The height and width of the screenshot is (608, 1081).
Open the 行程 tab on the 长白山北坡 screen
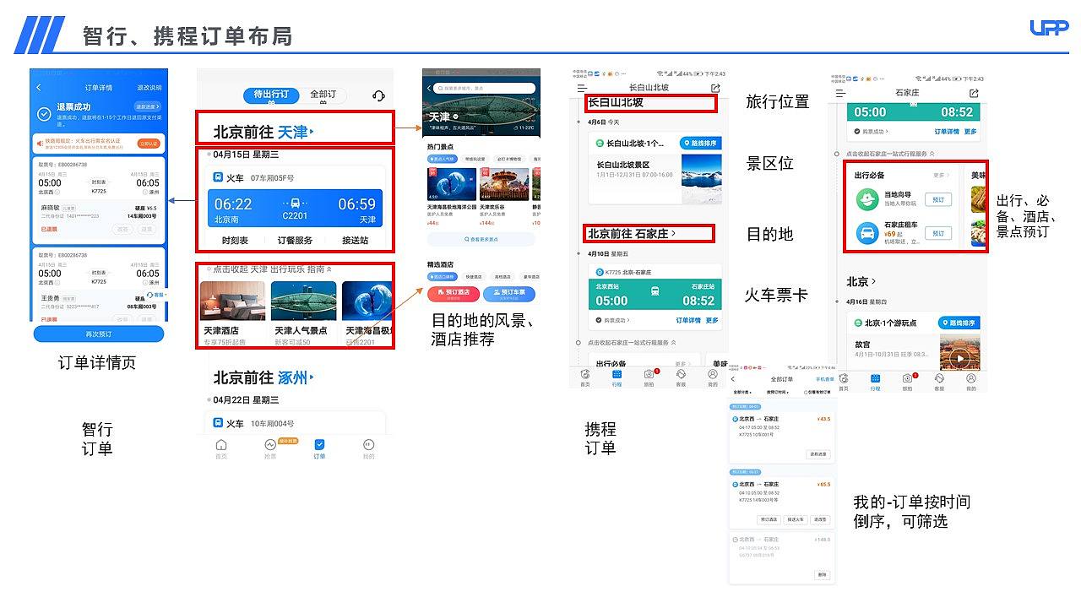pyautogui.click(x=617, y=377)
